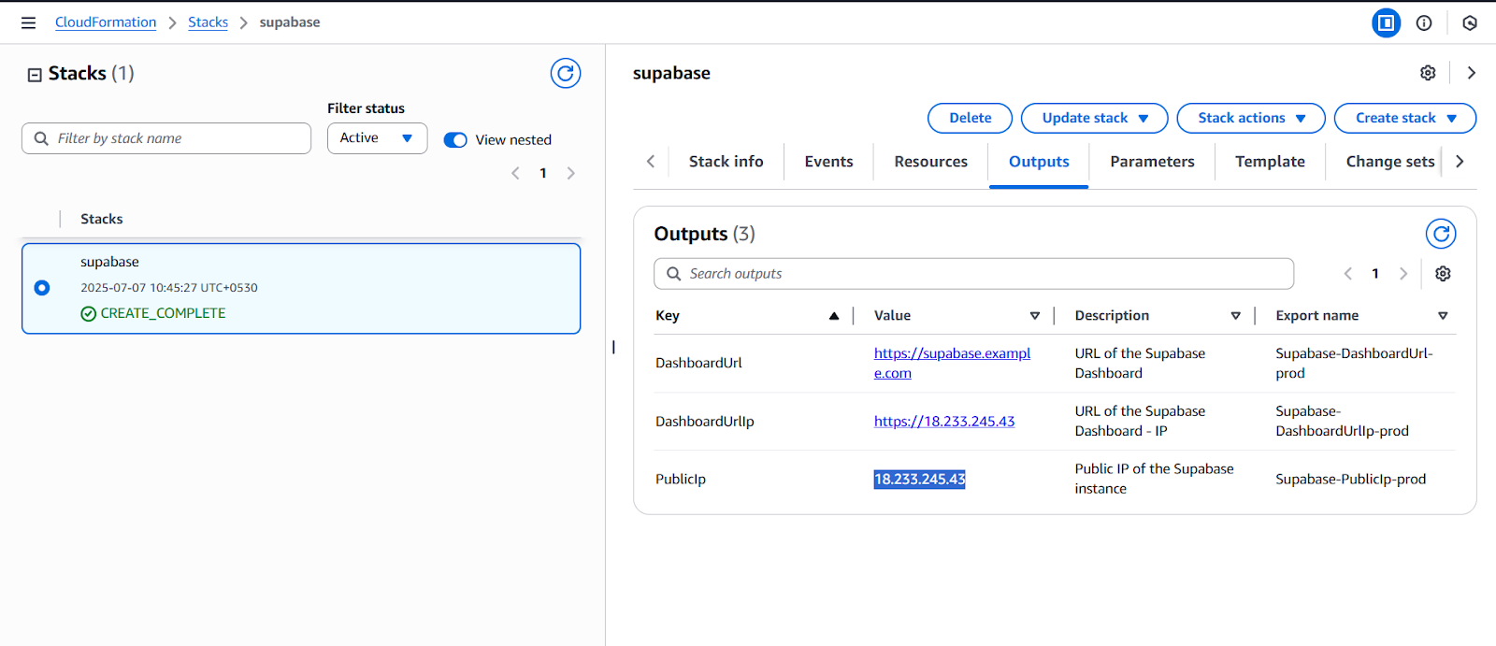Viewport: 1496px width, 646px height.
Task: Open the info panel icon
Action: [x=1424, y=22]
